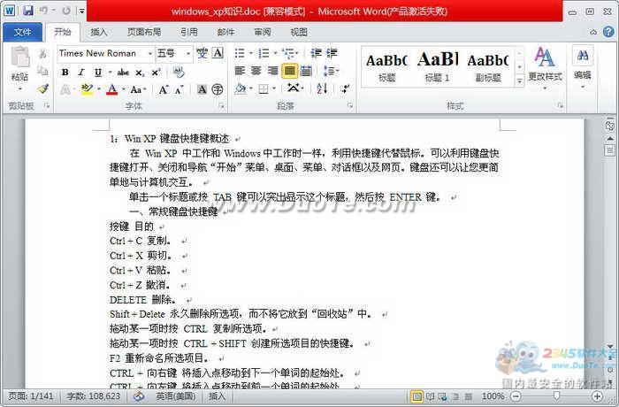
Task: Click the 字数: 108,623 word count
Action: coord(93,395)
